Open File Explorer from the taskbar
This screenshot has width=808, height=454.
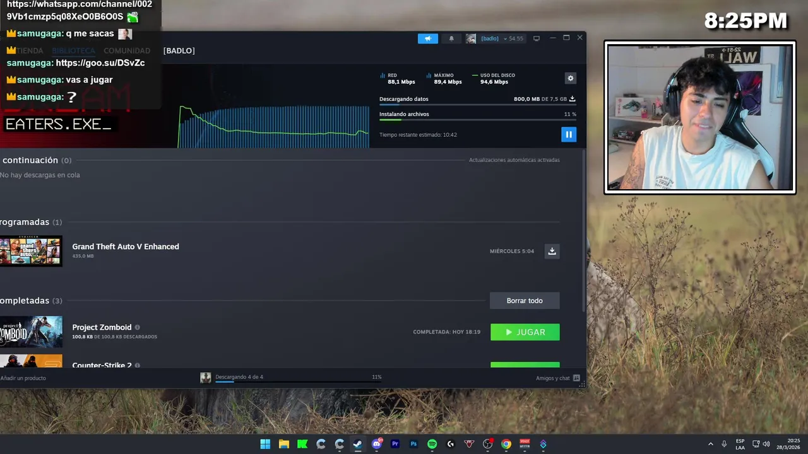(284, 444)
